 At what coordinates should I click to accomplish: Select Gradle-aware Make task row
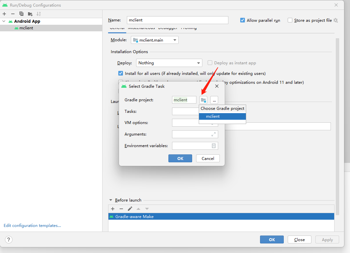click(x=221, y=216)
